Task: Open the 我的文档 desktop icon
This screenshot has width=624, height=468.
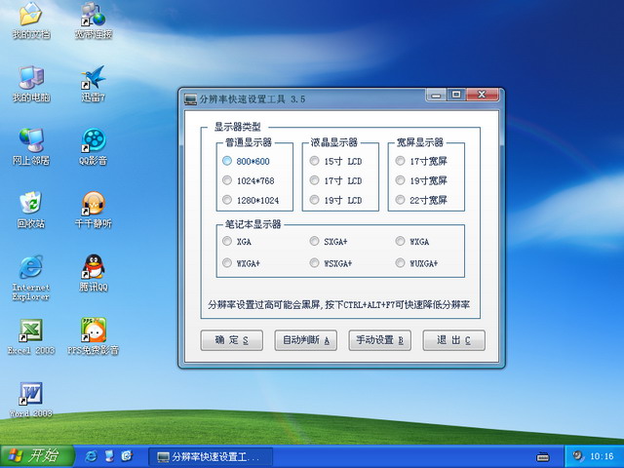Action: [30, 16]
